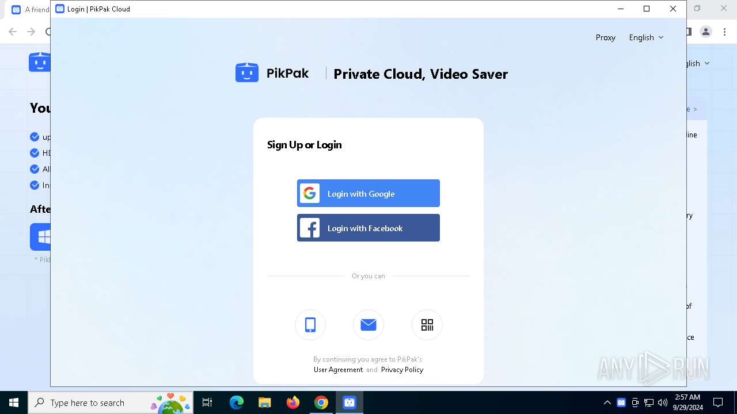Go back in Chrome browser
This screenshot has width=737, height=414.
pyautogui.click(x=13, y=32)
